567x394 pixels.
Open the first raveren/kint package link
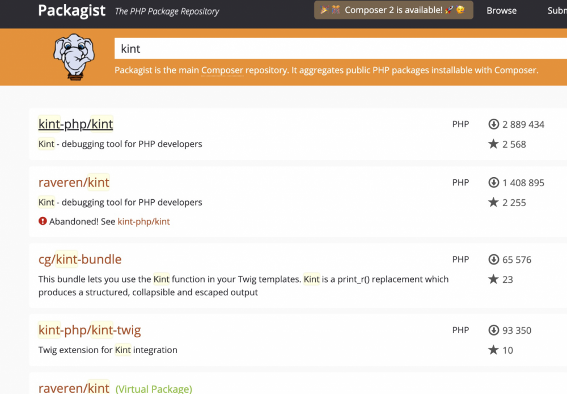(74, 182)
